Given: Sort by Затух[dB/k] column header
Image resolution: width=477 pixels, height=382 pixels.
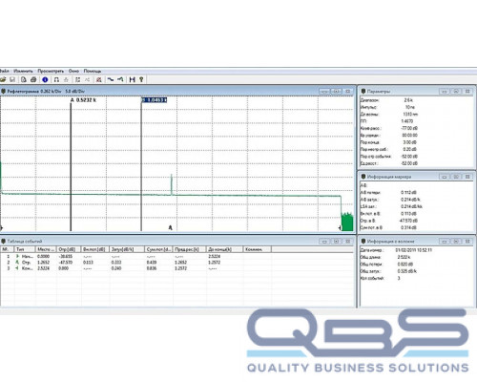Looking at the screenshot, I should click(x=127, y=249).
